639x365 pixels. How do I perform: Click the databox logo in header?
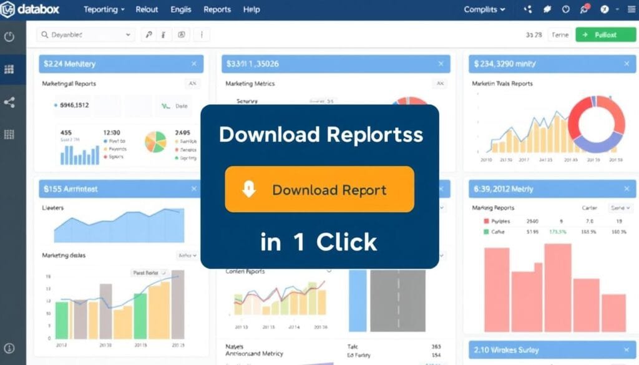30,10
